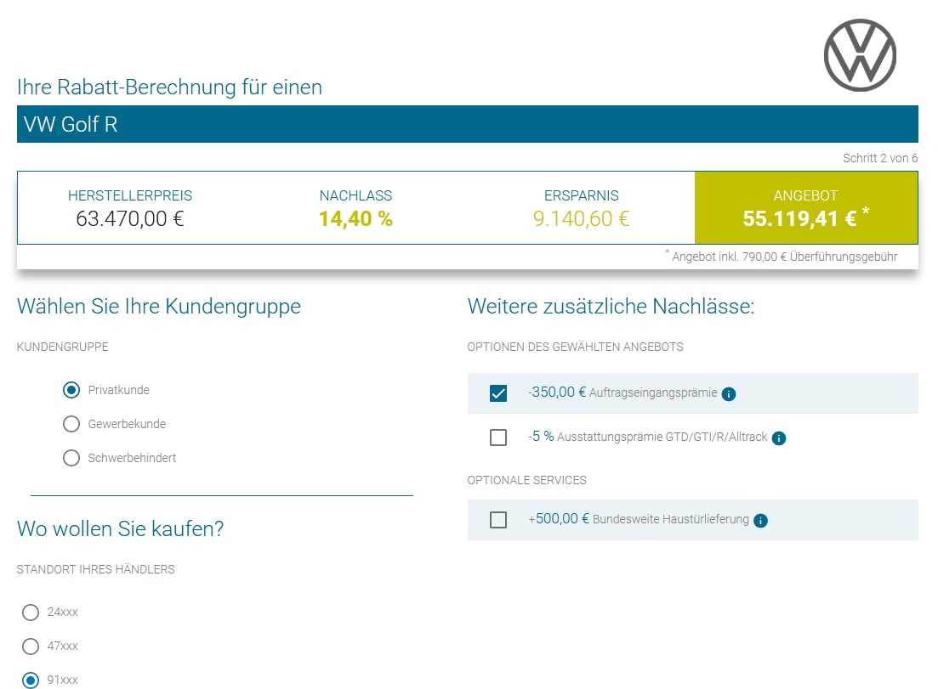Uncheck the -350,00 € Auftragseingangsprämie checkbox
This screenshot has width=938, height=689.
(x=498, y=393)
